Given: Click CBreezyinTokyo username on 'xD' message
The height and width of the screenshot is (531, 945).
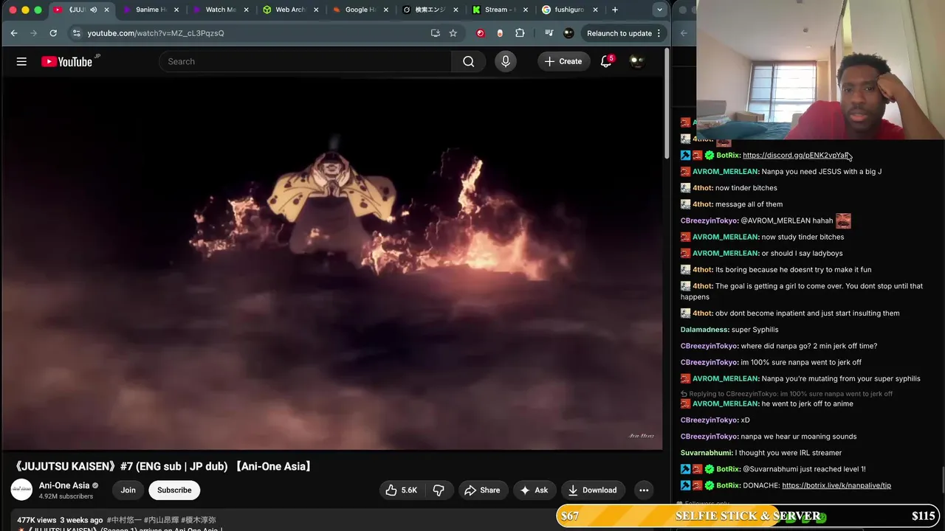Looking at the screenshot, I should (709, 420).
